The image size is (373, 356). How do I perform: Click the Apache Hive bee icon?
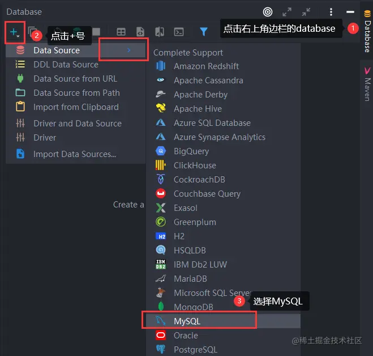coord(161,108)
